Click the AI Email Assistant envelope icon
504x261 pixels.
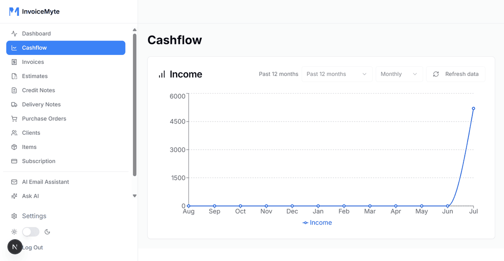(x=14, y=182)
